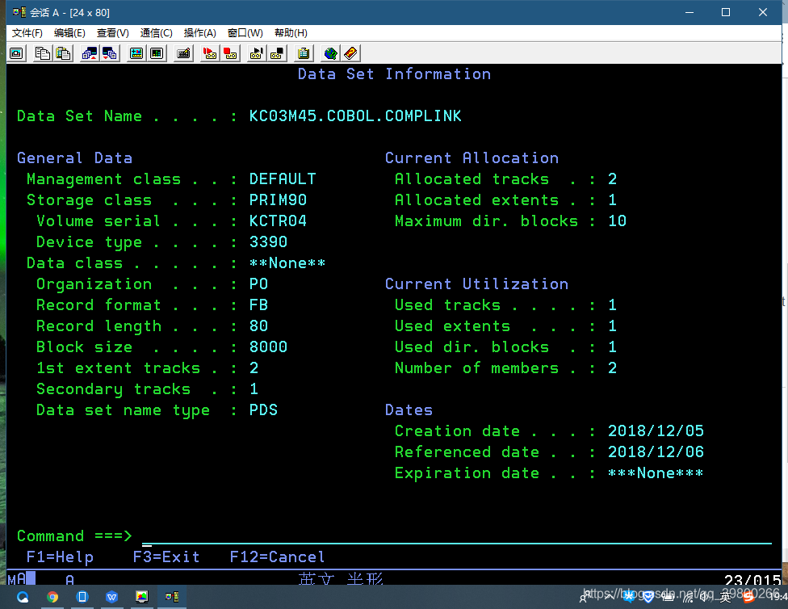Click the blue phone app taskbar icon
Image resolution: width=788 pixels, height=609 pixels.
click(82, 597)
